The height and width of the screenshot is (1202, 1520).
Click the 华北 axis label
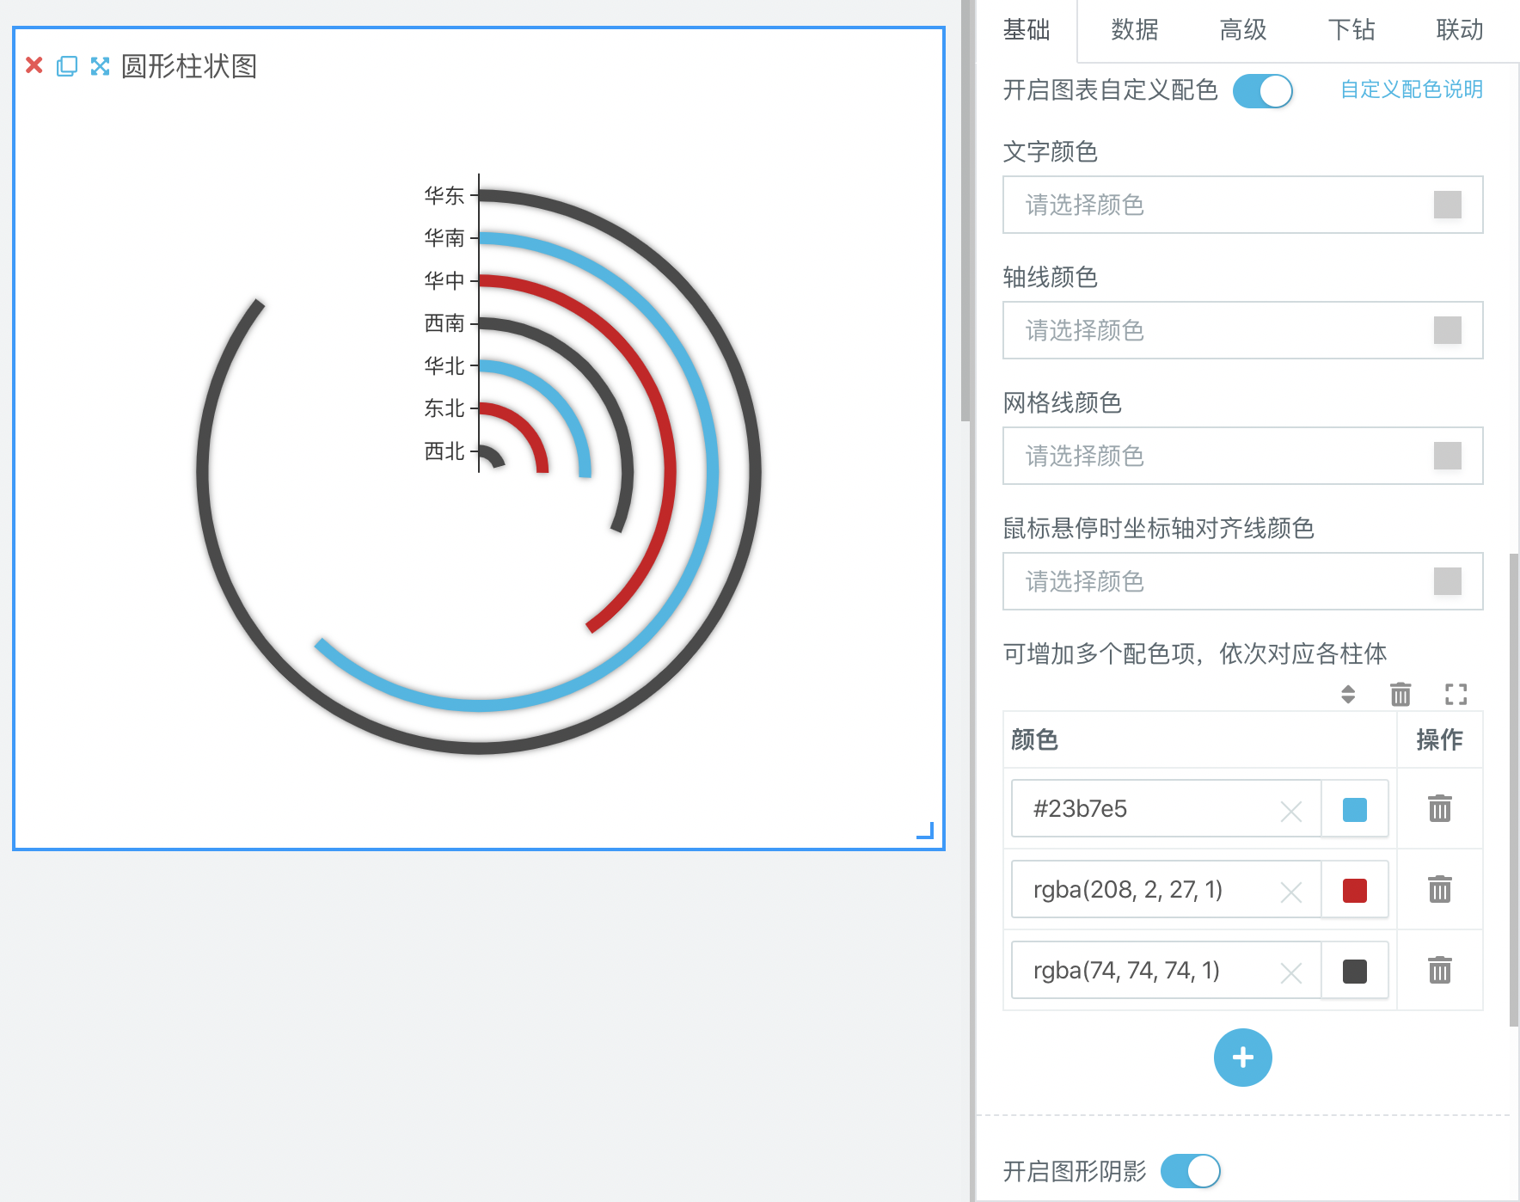point(444,365)
